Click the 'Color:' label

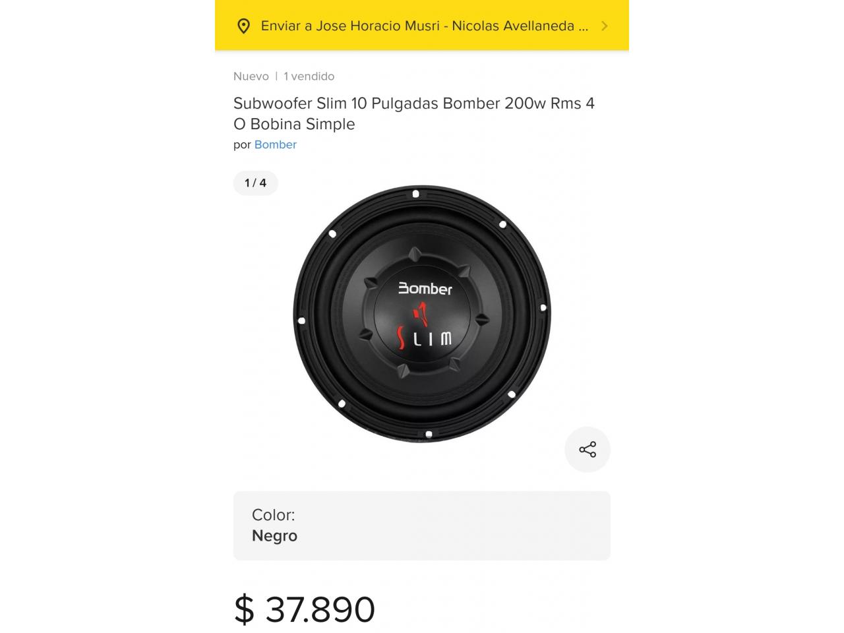point(273,515)
